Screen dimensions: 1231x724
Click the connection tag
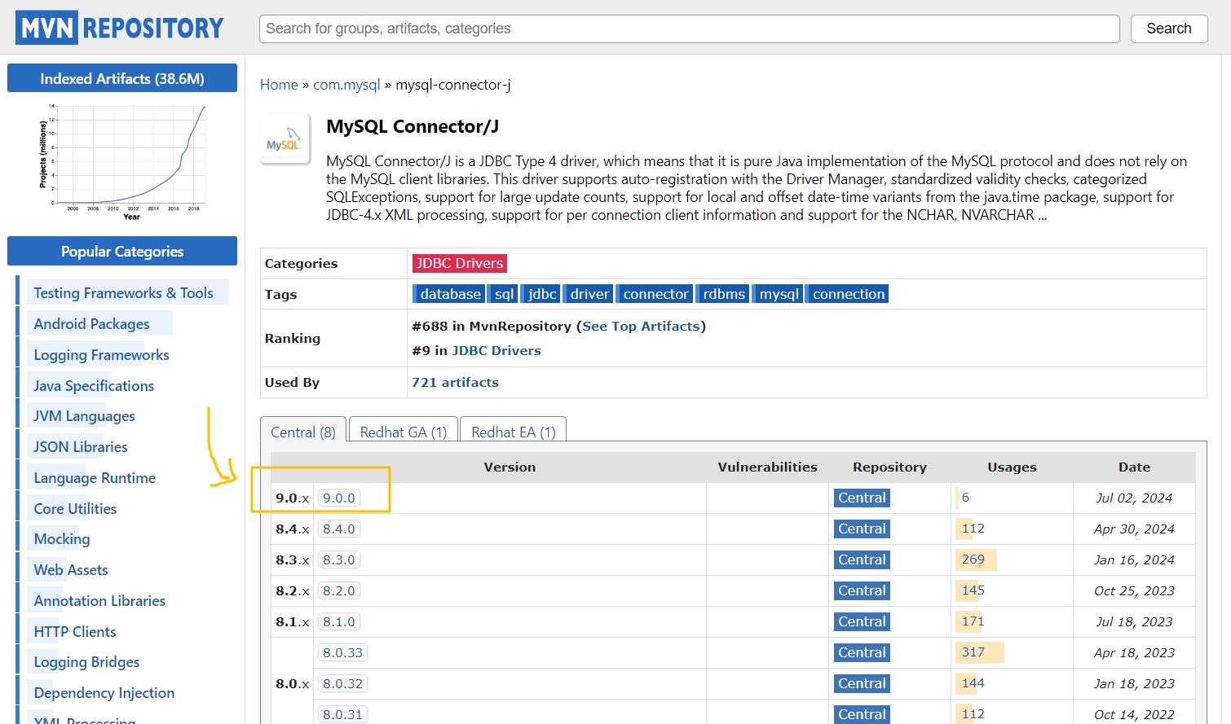[848, 294]
